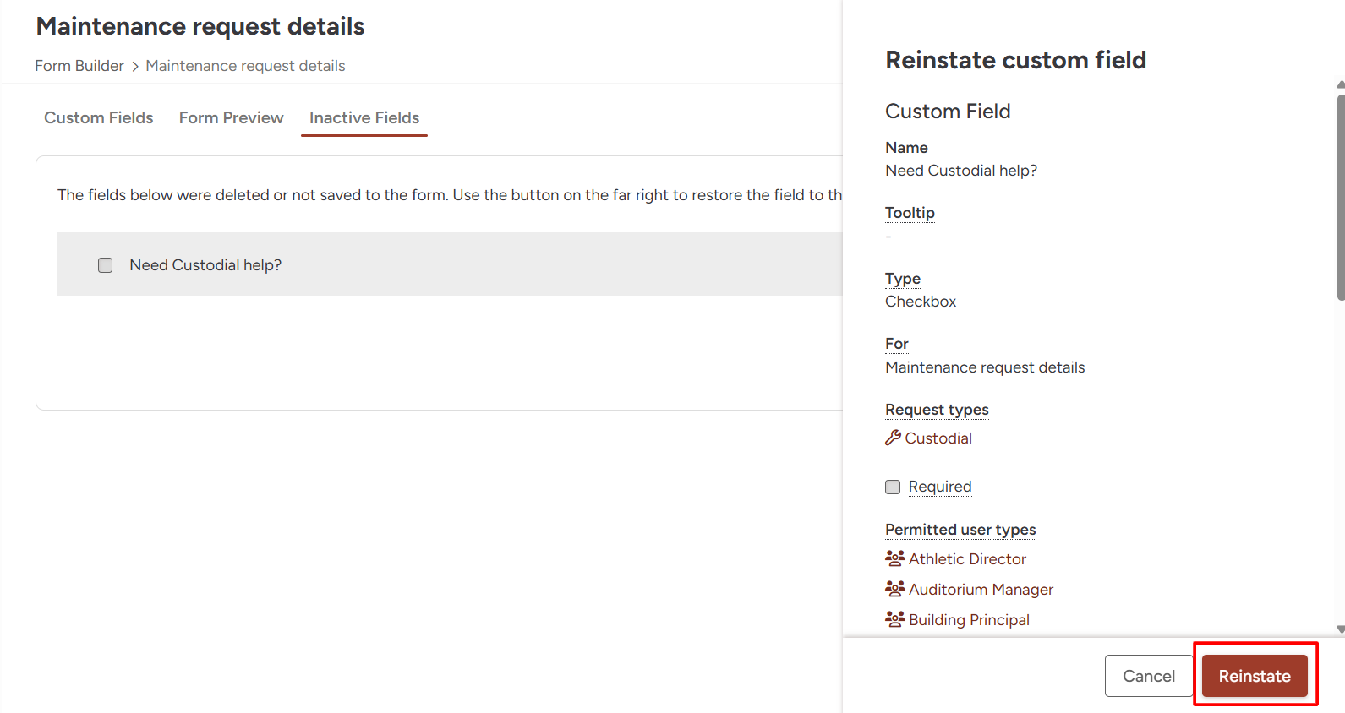The image size is (1345, 713).
Task: Select the Inactive Fields tab
Action: pos(364,117)
